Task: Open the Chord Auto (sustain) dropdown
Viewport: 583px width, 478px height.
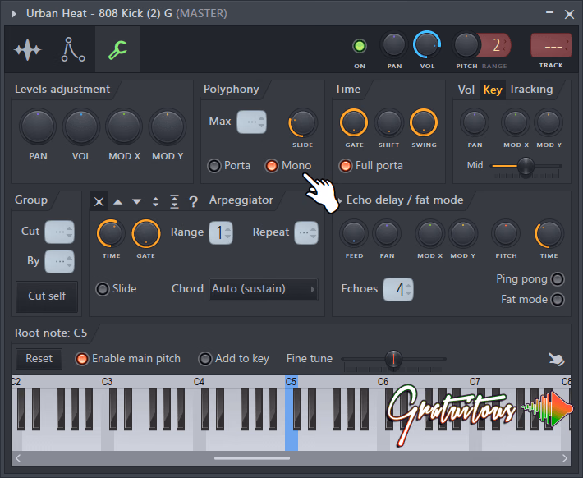Action: [x=264, y=289]
